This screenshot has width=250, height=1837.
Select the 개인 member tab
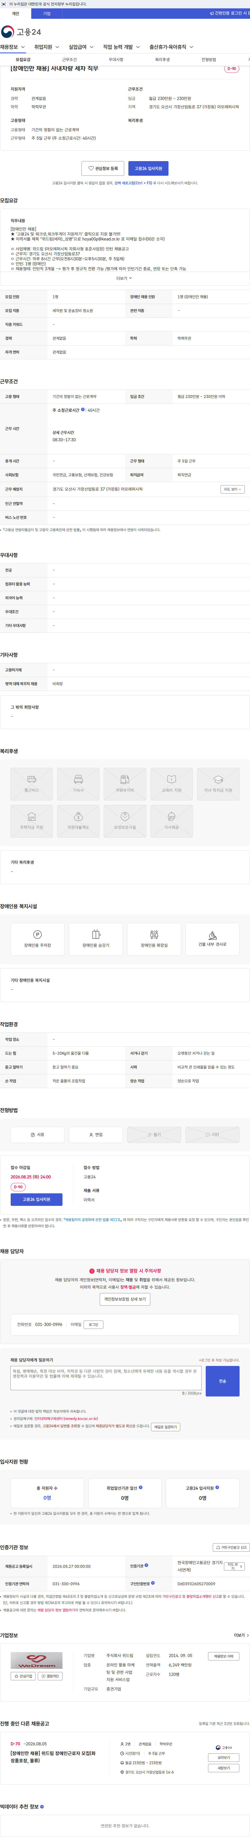point(16,14)
